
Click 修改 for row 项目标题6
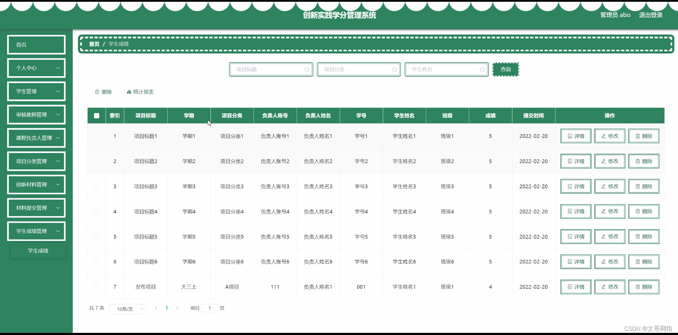610,262
